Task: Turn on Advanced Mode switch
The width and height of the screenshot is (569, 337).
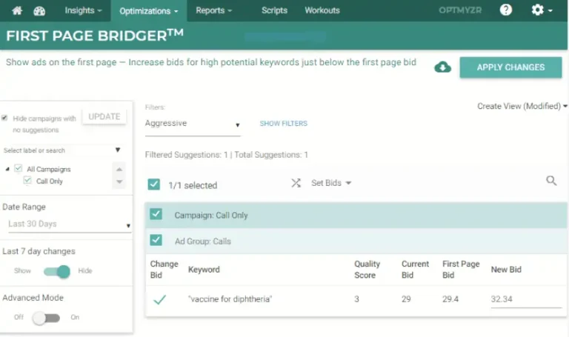Action: point(47,318)
